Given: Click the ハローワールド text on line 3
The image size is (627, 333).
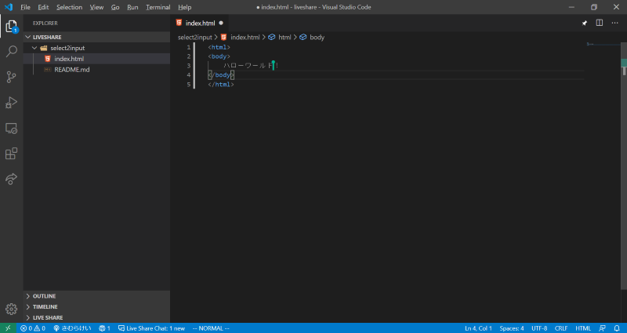Looking at the screenshot, I should (x=247, y=66).
